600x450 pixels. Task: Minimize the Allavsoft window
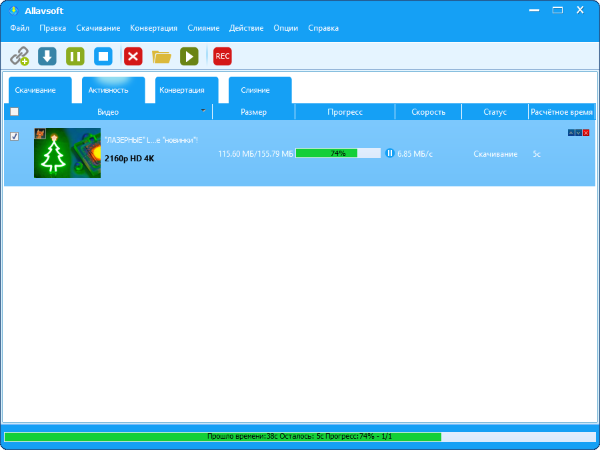[x=535, y=11]
